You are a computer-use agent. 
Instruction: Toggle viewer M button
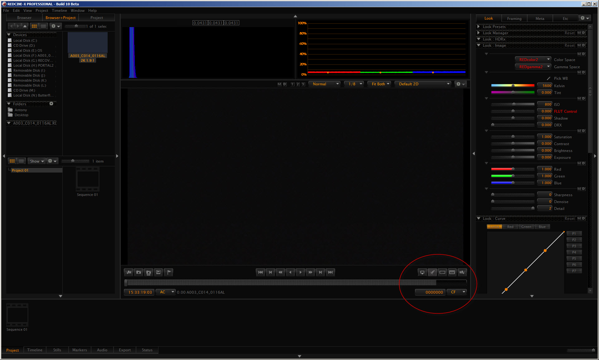click(279, 84)
